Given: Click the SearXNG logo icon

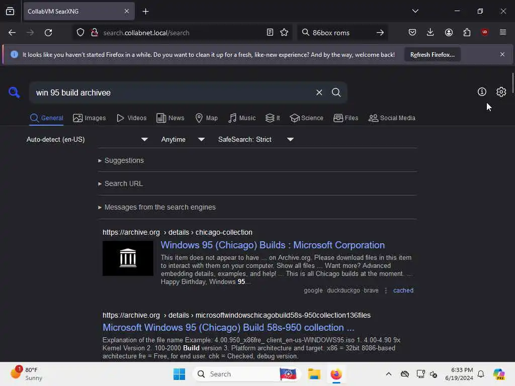Looking at the screenshot, I should click(14, 92).
